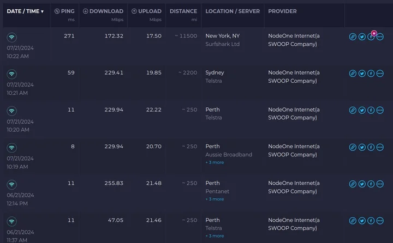The image size is (393, 243).
Task: Click the Distance column header
Action: pyautogui.click(x=183, y=11)
